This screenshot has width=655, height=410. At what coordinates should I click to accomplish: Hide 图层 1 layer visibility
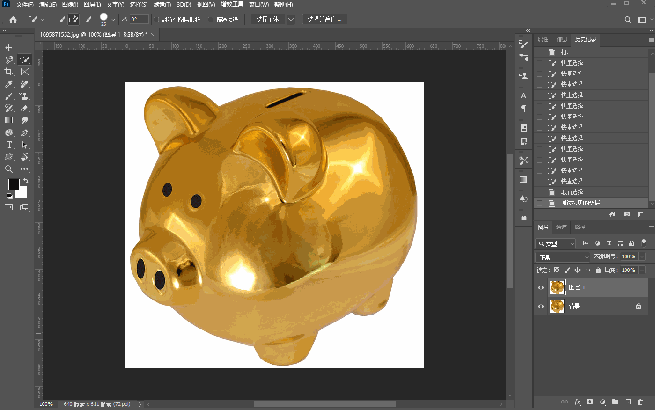pos(541,287)
